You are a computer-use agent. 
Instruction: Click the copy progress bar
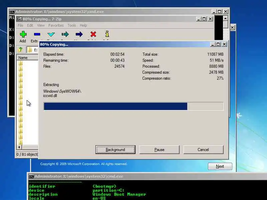coord(133,106)
